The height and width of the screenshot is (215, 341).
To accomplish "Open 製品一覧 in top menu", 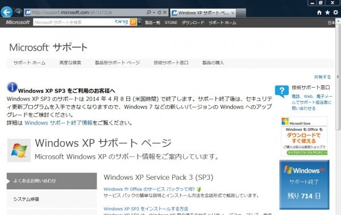I will click(153, 22).
